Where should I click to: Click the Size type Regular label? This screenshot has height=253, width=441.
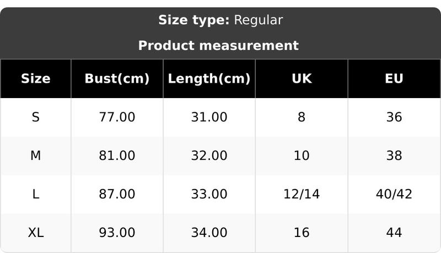[220, 20]
